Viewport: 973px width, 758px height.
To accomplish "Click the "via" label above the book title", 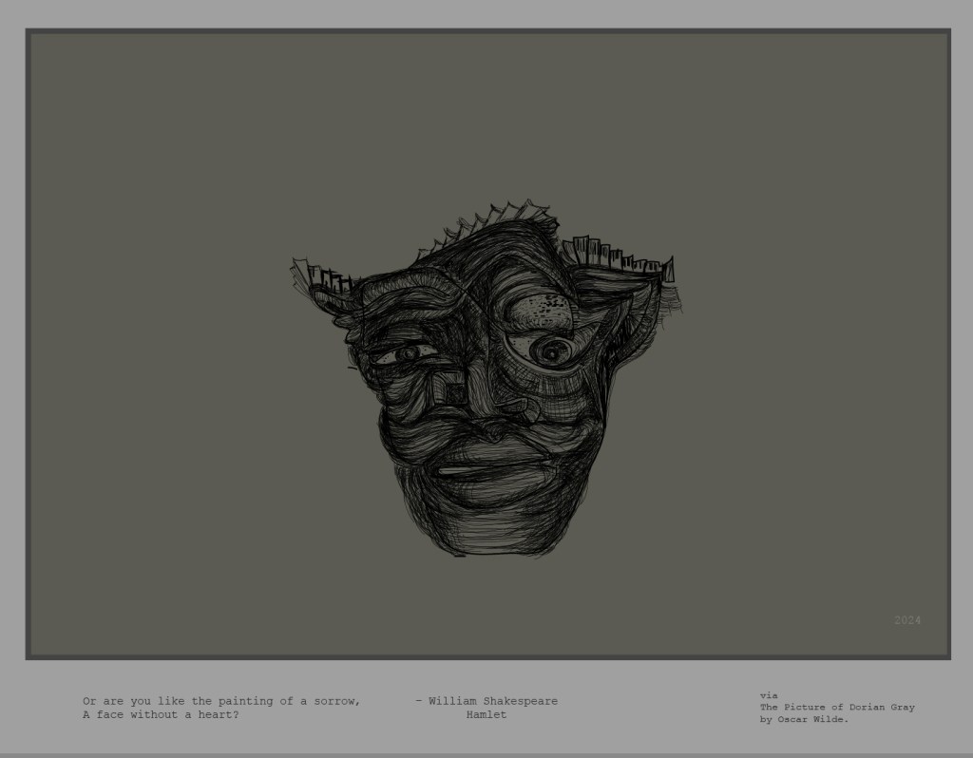I will [768, 695].
